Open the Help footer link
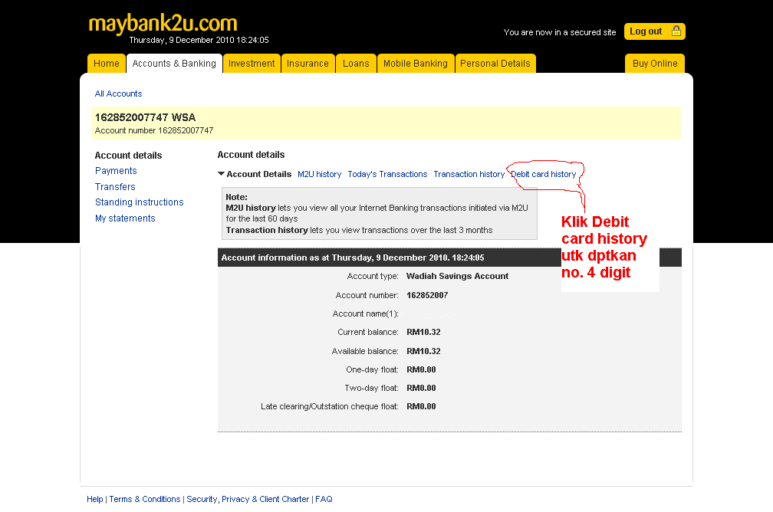Viewport: 773px width, 512px height. [x=94, y=499]
